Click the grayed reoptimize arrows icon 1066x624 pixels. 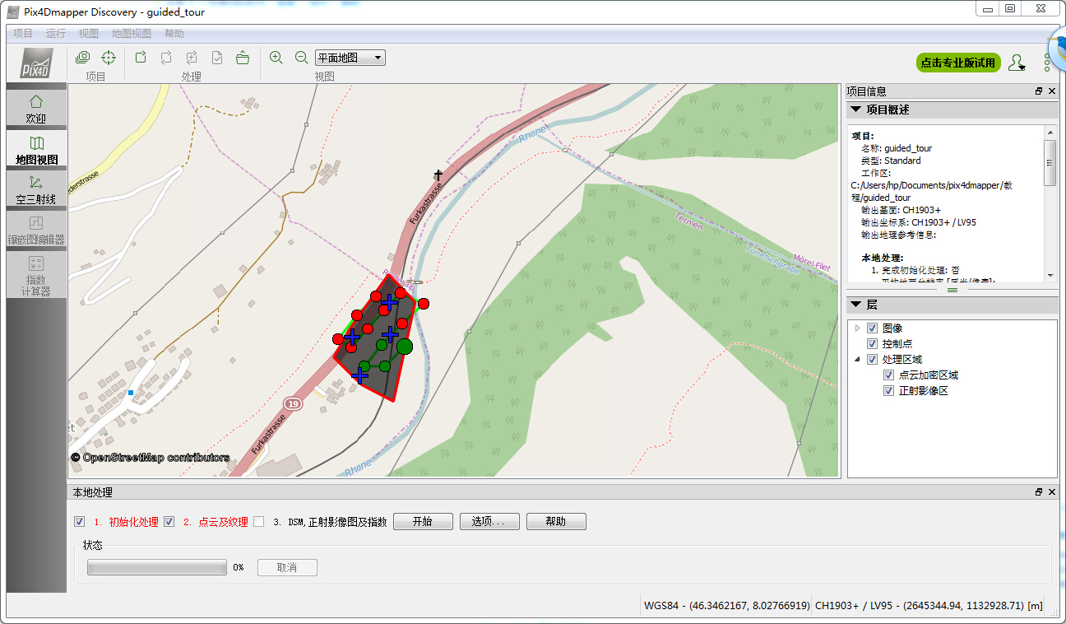pos(166,58)
